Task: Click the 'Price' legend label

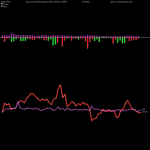Action: [5, 7]
